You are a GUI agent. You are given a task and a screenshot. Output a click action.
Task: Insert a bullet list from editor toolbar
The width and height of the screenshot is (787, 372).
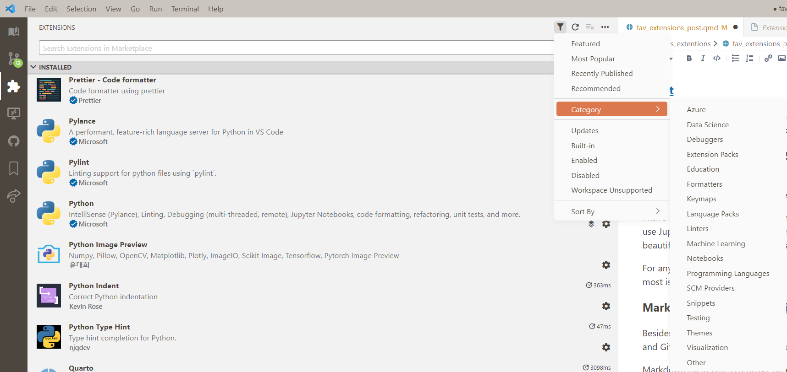[735, 58]
